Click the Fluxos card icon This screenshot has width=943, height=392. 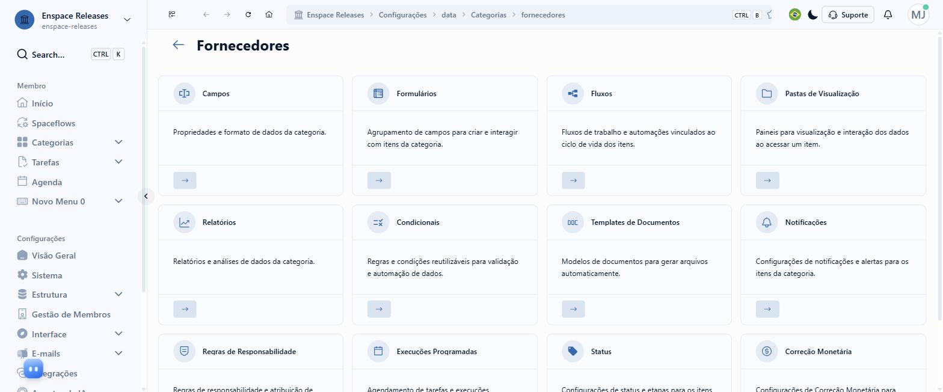(x=573, y=93)
